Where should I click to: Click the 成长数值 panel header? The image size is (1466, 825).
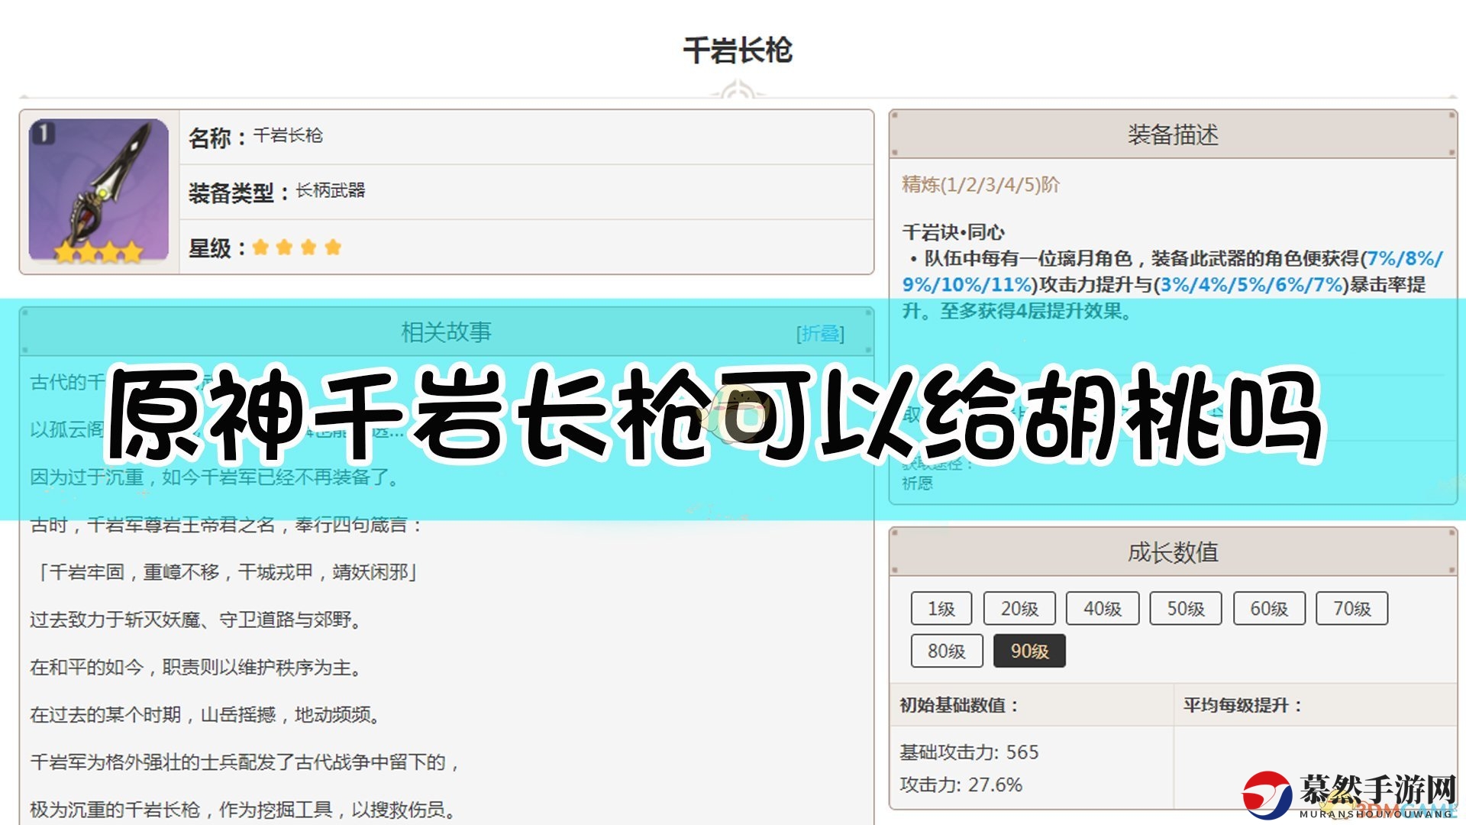click(1173, 552)
